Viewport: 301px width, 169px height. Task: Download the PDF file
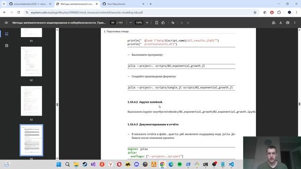(x=281, y=23)
